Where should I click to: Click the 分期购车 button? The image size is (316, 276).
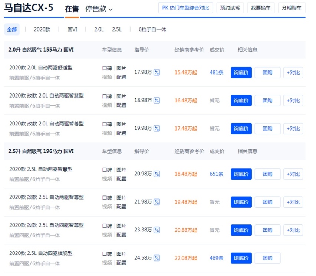coord(292,8)
